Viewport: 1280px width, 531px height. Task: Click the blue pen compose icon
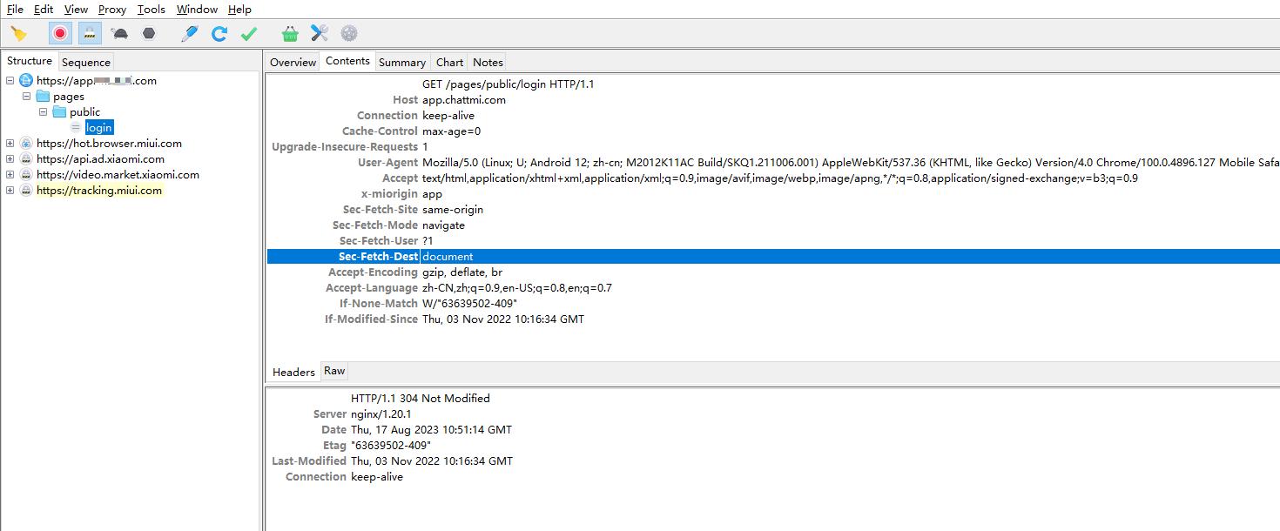pos(190,34)
